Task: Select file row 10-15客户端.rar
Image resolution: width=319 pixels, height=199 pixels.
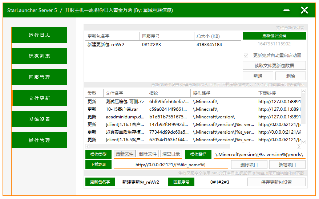Action: (x=193, y=109)
